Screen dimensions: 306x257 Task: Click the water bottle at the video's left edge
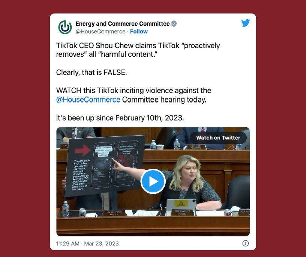[66, 209]
